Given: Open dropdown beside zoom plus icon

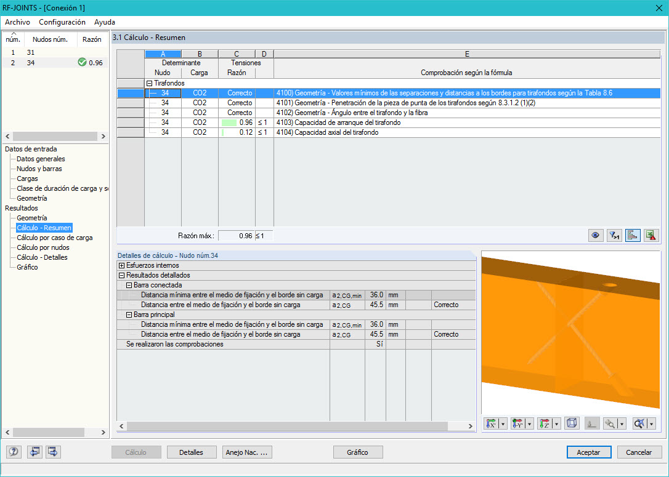Looking at the screenshot, I should click(622, 423).
